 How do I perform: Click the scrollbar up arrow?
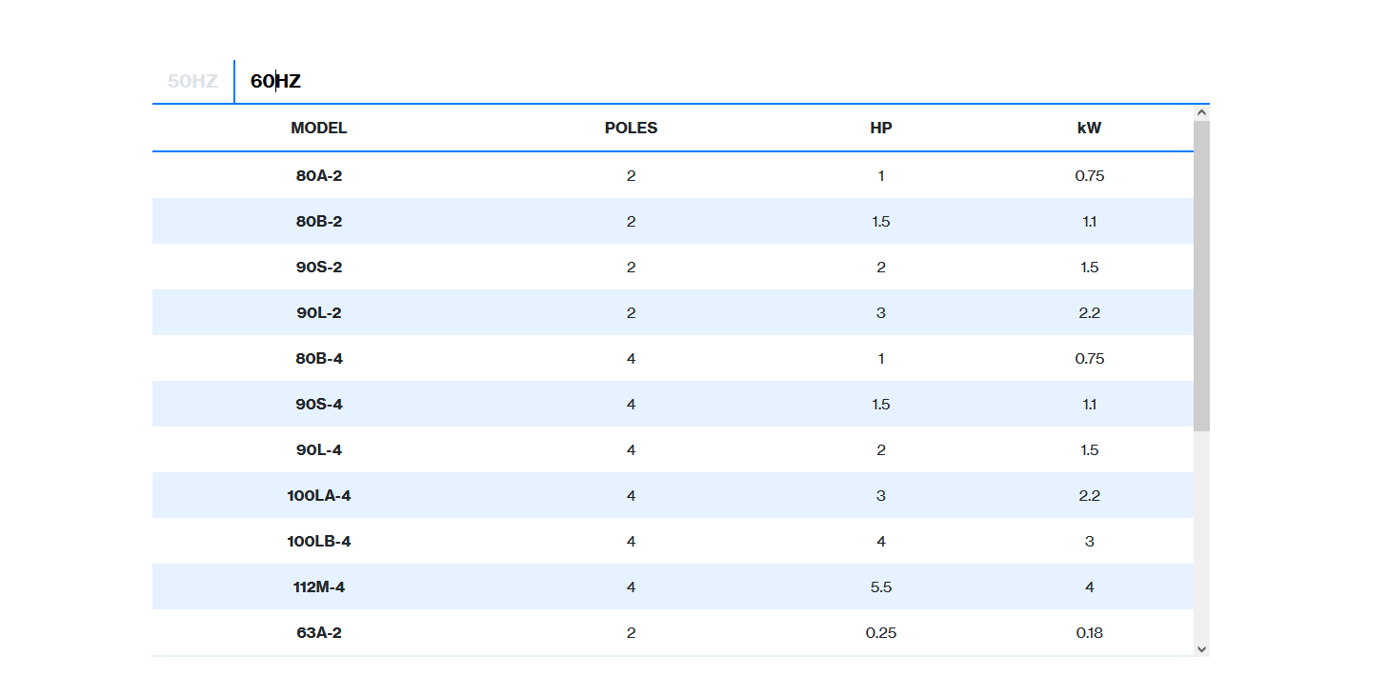pyautogui.click(x=1201, y=112)
